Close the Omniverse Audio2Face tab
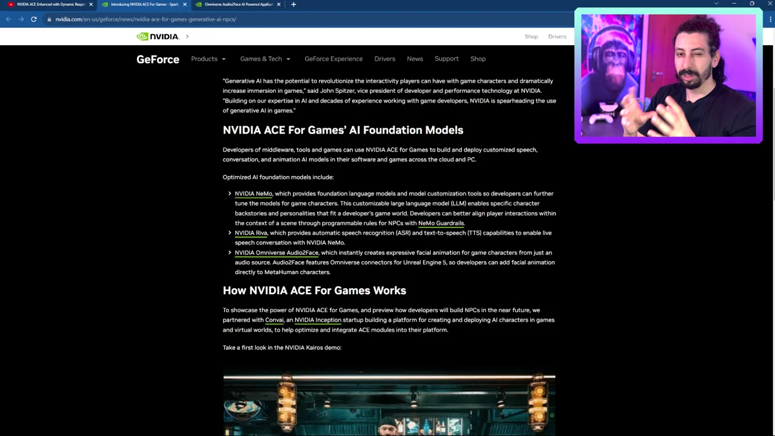Viewport: 775px width, 436px height. [279, 5]
